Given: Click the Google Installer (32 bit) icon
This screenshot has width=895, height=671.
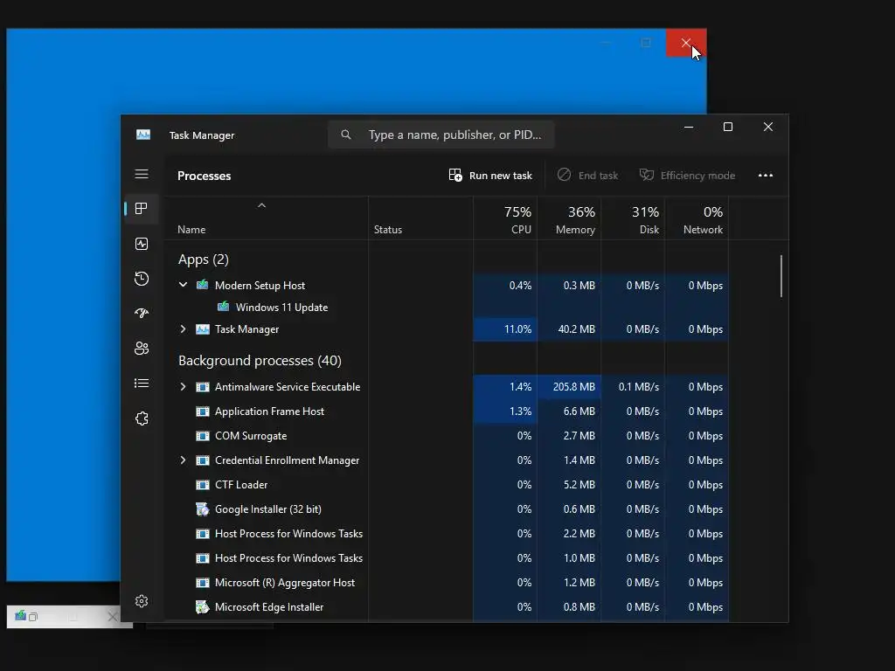Looking at the screenshot, I should click(x=203, y=509).
